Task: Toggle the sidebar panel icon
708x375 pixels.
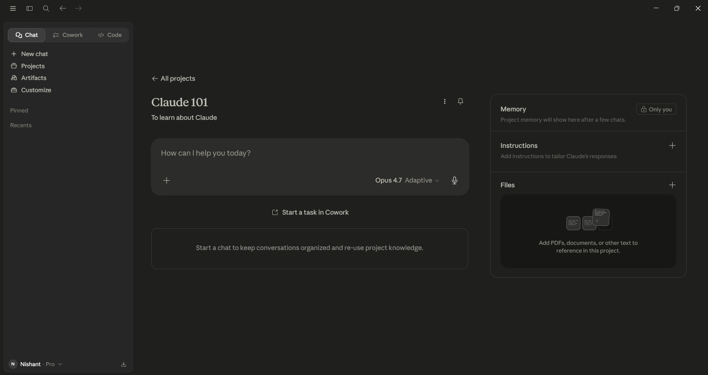Action: (x=30, y=8)
